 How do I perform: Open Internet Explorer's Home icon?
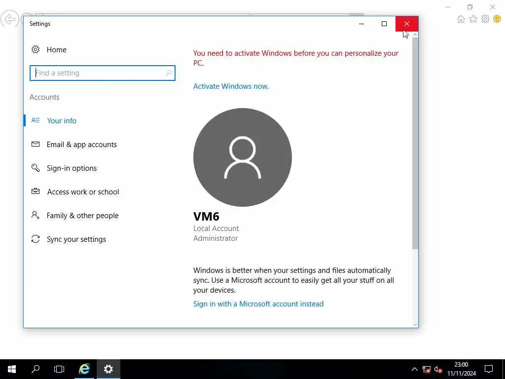click(x=461, y=19)
